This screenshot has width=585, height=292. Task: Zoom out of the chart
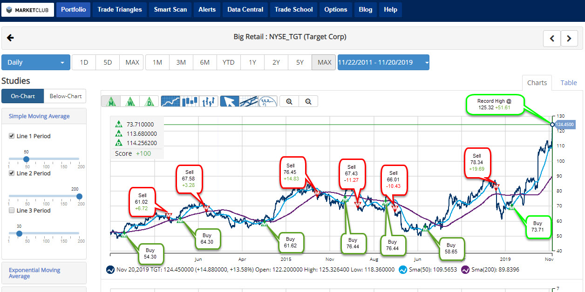click(x=308, y=101)
